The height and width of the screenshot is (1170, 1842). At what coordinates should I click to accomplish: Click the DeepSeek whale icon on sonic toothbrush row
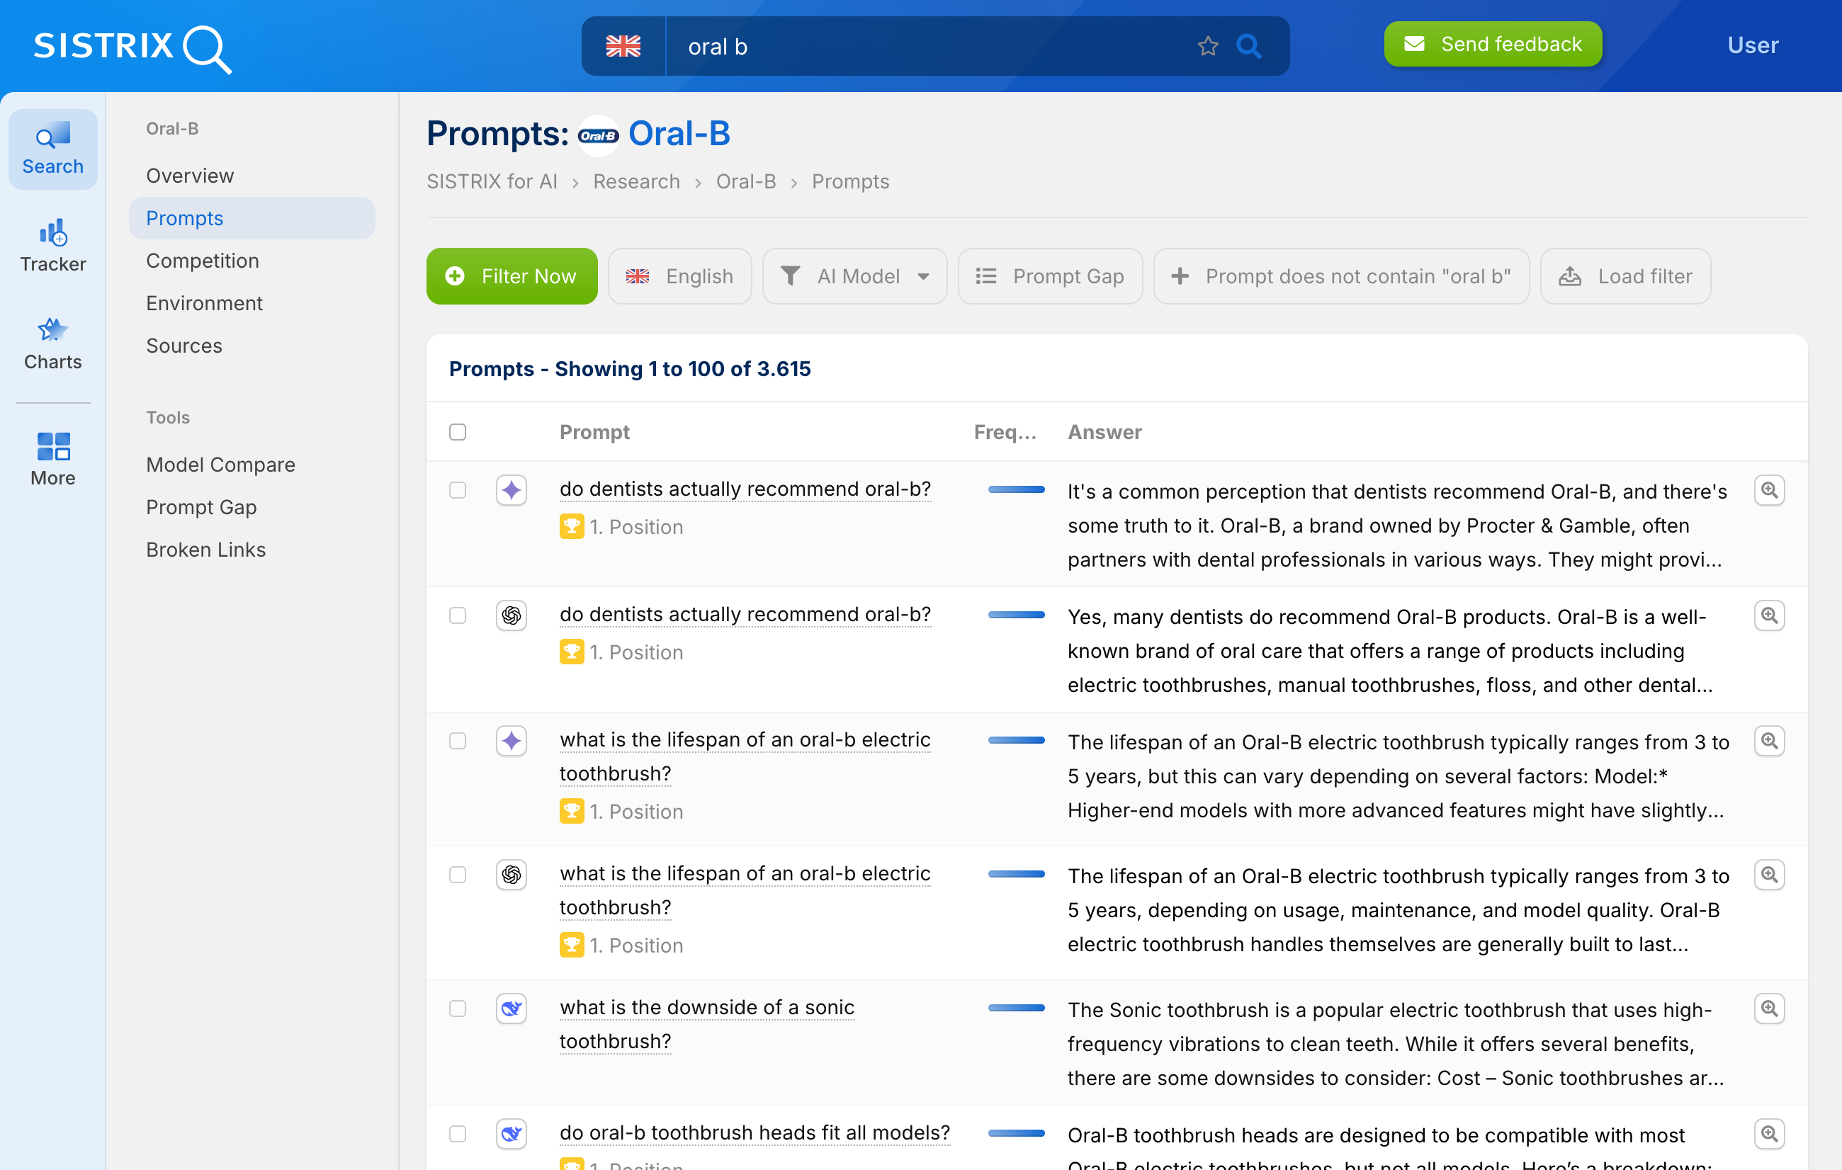click(x=511, y=1009)
